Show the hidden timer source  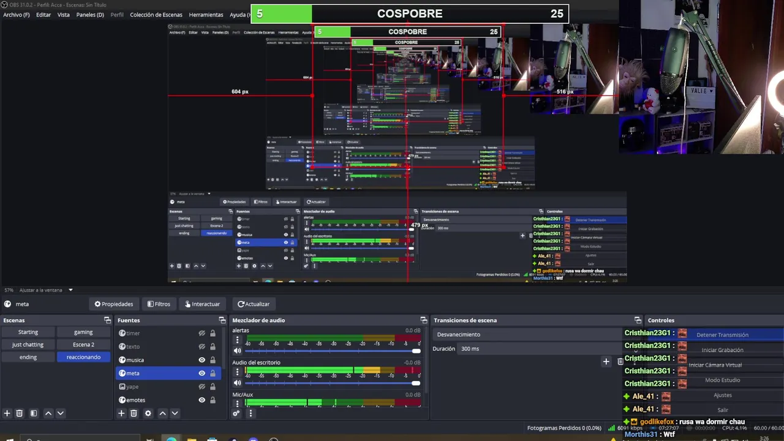coord(202,333)
